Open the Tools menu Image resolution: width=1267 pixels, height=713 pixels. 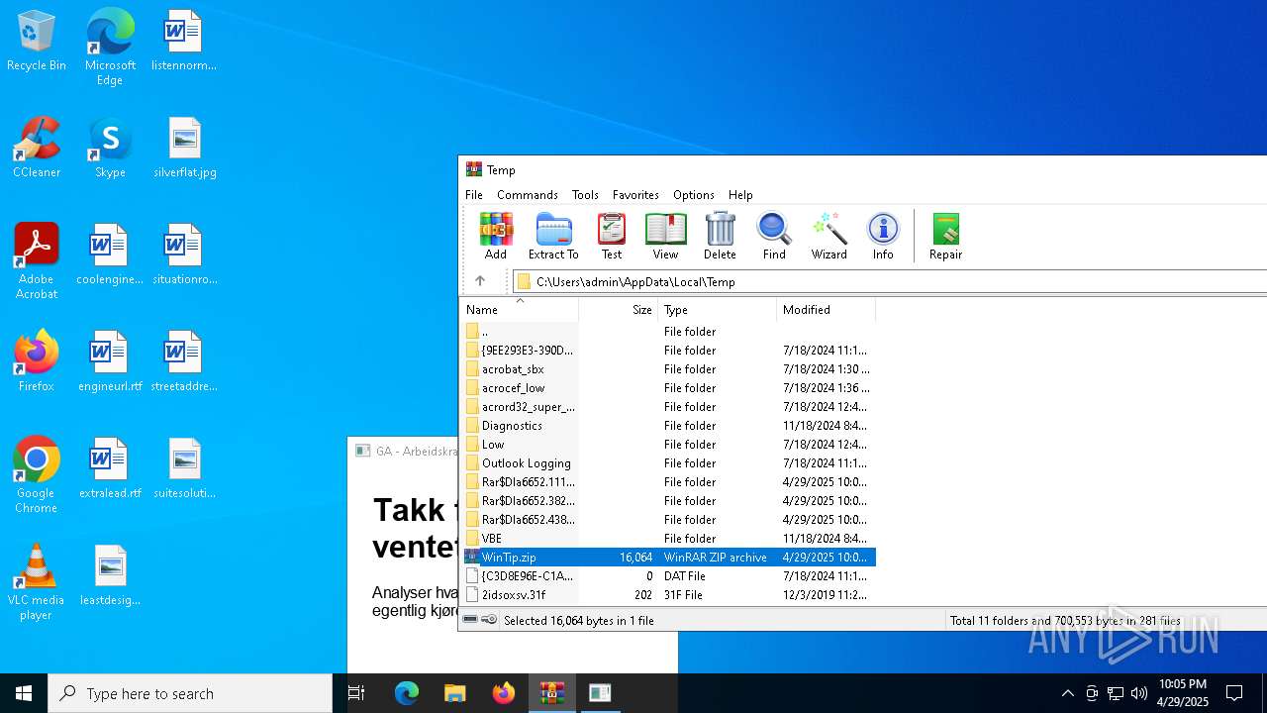pos(585,195)
